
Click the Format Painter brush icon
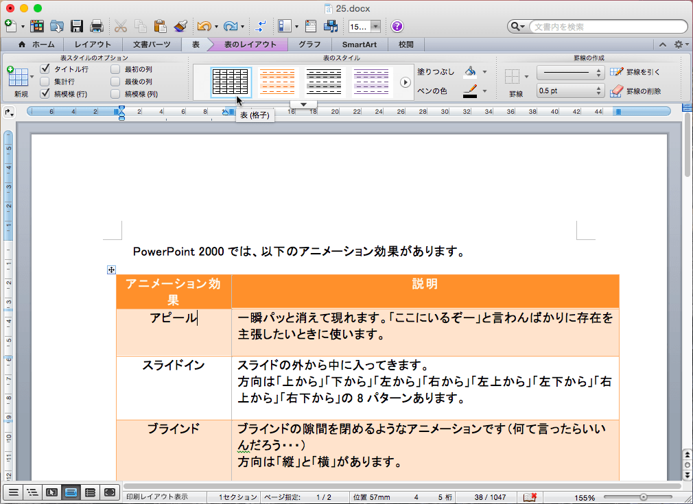tap(180, 27)
